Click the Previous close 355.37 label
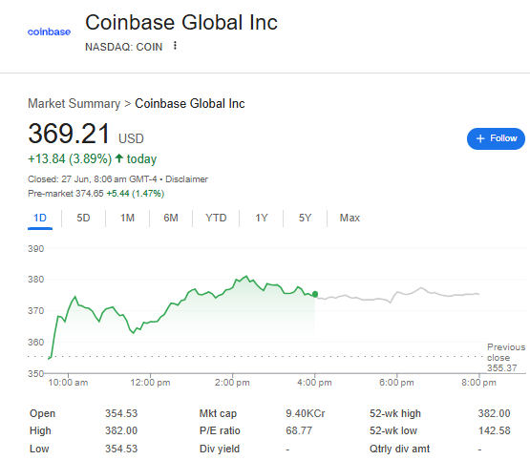This screenshot has width=530, height=460. point(506,357)
